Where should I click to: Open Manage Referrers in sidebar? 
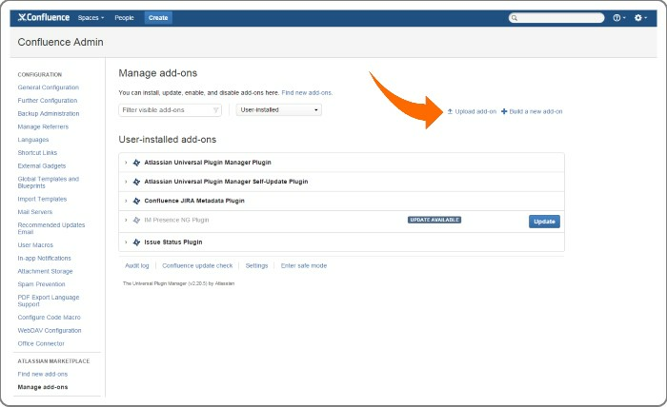tap(43, 126)
